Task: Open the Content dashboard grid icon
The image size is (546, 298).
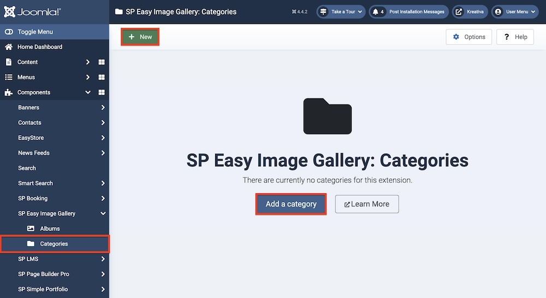Action: point(102,62)
